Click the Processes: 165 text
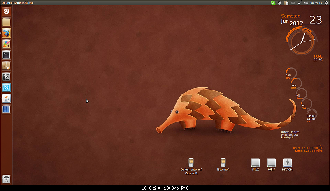This screenshot has height=191, width=330. coord(290,135)
